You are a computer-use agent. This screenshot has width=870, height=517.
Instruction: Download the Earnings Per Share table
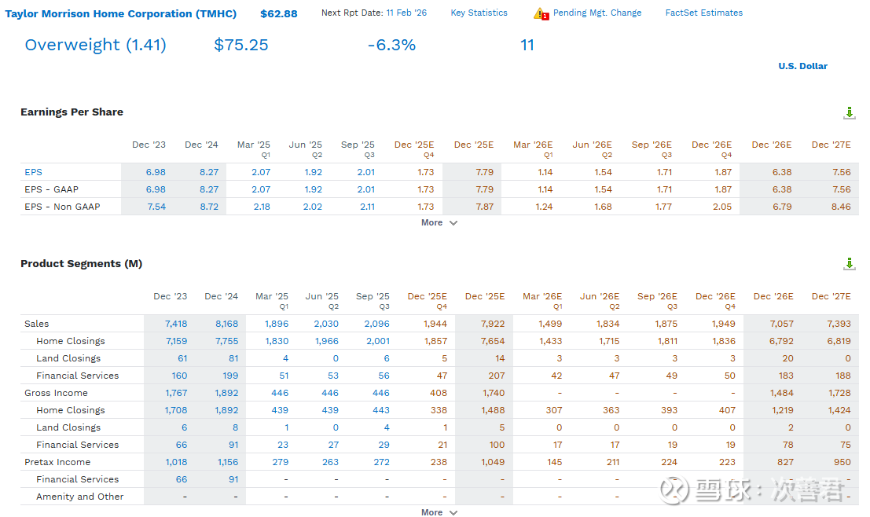click(849, 113)
